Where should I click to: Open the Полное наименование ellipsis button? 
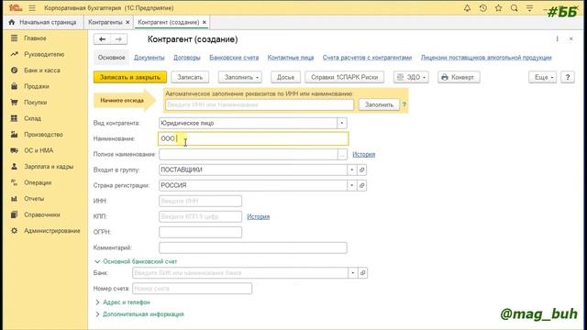click(x=342, y=155)
